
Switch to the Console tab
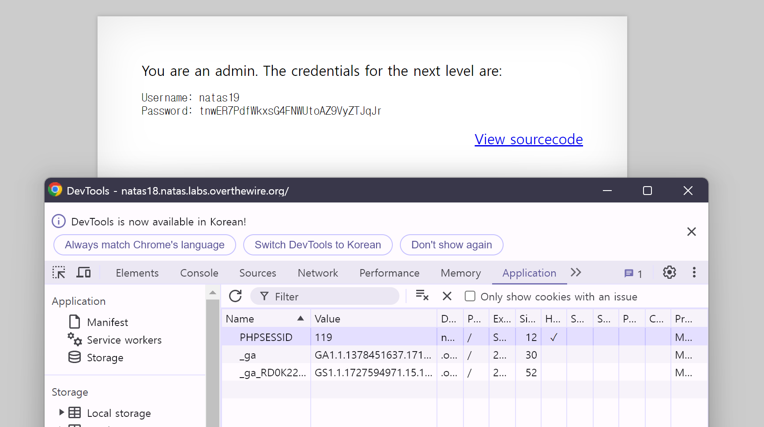click(199, 273)
